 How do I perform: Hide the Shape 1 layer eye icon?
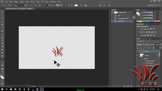tap(137, 55)
